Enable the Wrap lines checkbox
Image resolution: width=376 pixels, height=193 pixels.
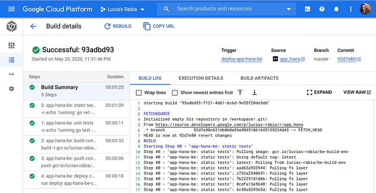[x=139, y=92]
